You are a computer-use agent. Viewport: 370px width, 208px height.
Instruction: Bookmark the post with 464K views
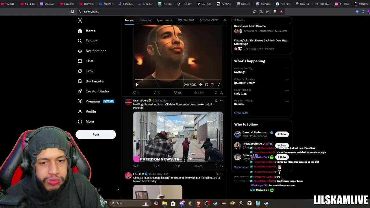(x=216, y=92)
